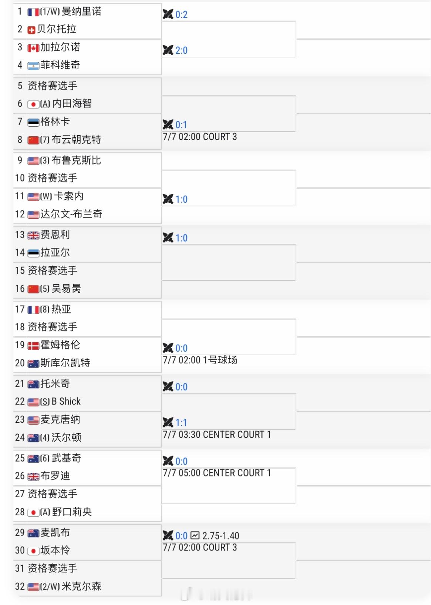Viewport: 431px width, 605px height.
Task: Click the 7/7 02:00 1号球场 schedule text
Action: point(200,360)
